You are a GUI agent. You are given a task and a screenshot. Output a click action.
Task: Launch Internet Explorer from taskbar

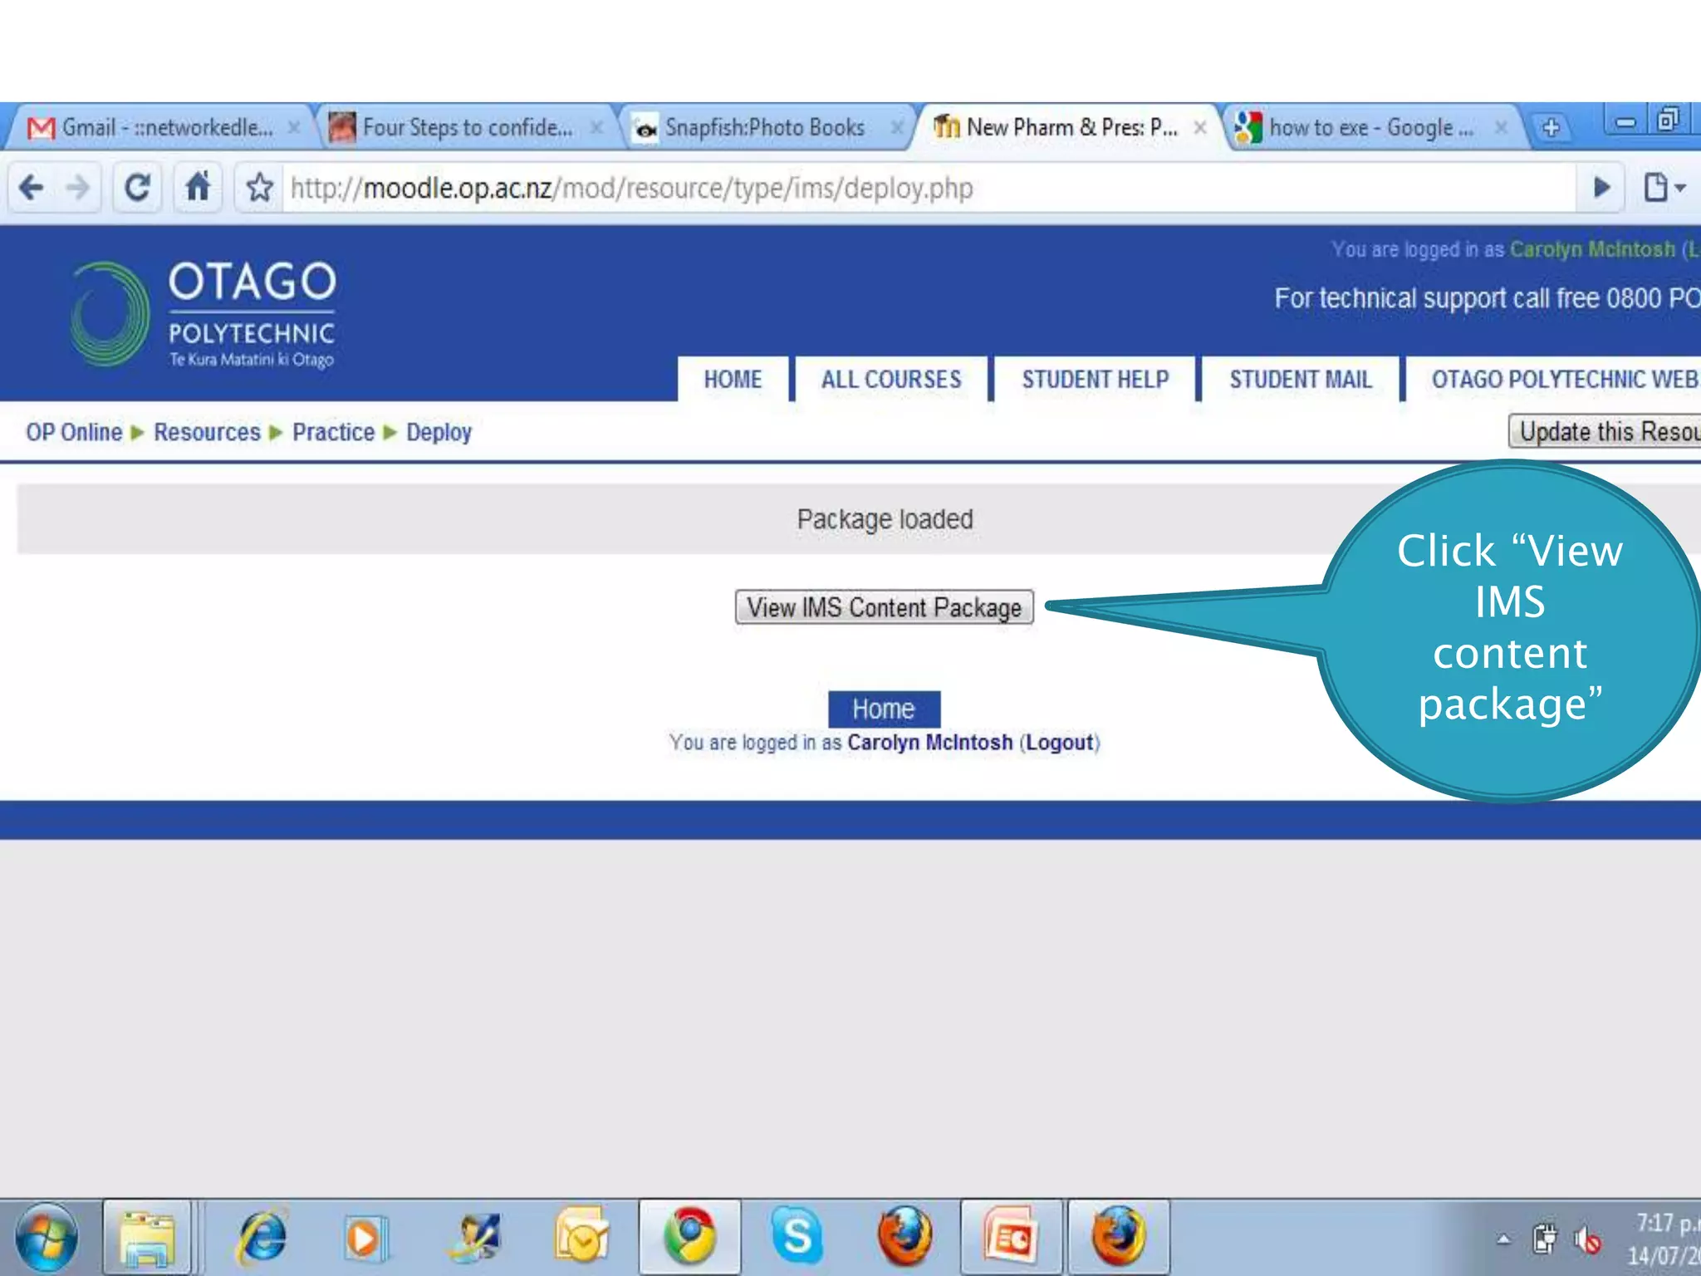coord(262,1237)
